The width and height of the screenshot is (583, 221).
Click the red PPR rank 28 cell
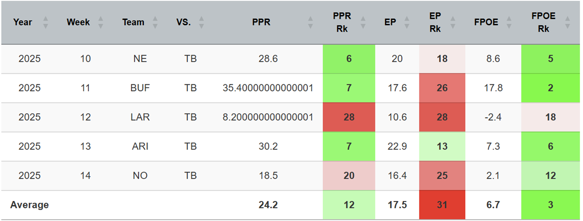click(348, 117)
